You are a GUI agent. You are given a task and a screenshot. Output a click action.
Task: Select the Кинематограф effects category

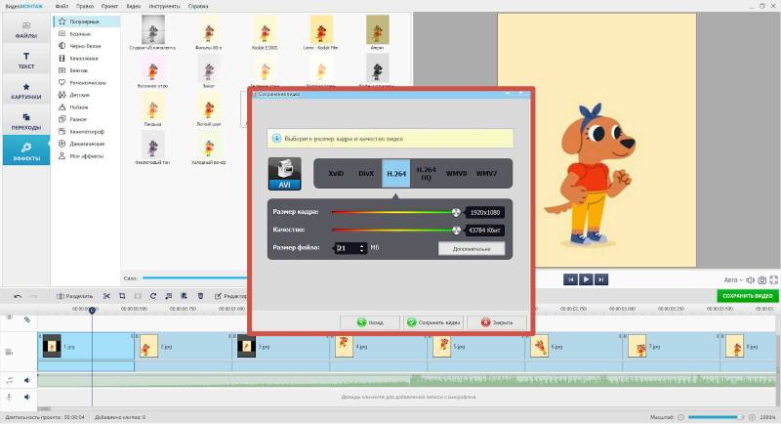coord(87,132)
